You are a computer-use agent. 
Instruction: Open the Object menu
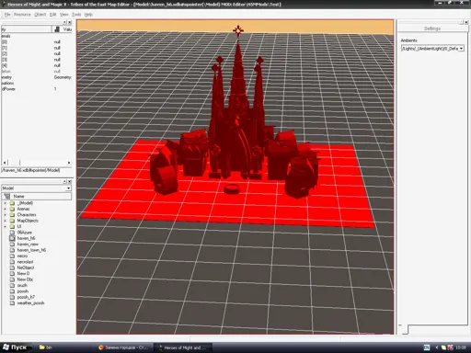click(x=40, y=15)
